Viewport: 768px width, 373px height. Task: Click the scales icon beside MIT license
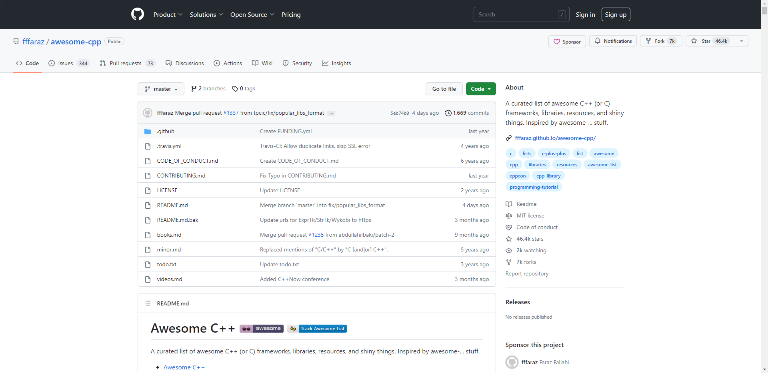509,216
